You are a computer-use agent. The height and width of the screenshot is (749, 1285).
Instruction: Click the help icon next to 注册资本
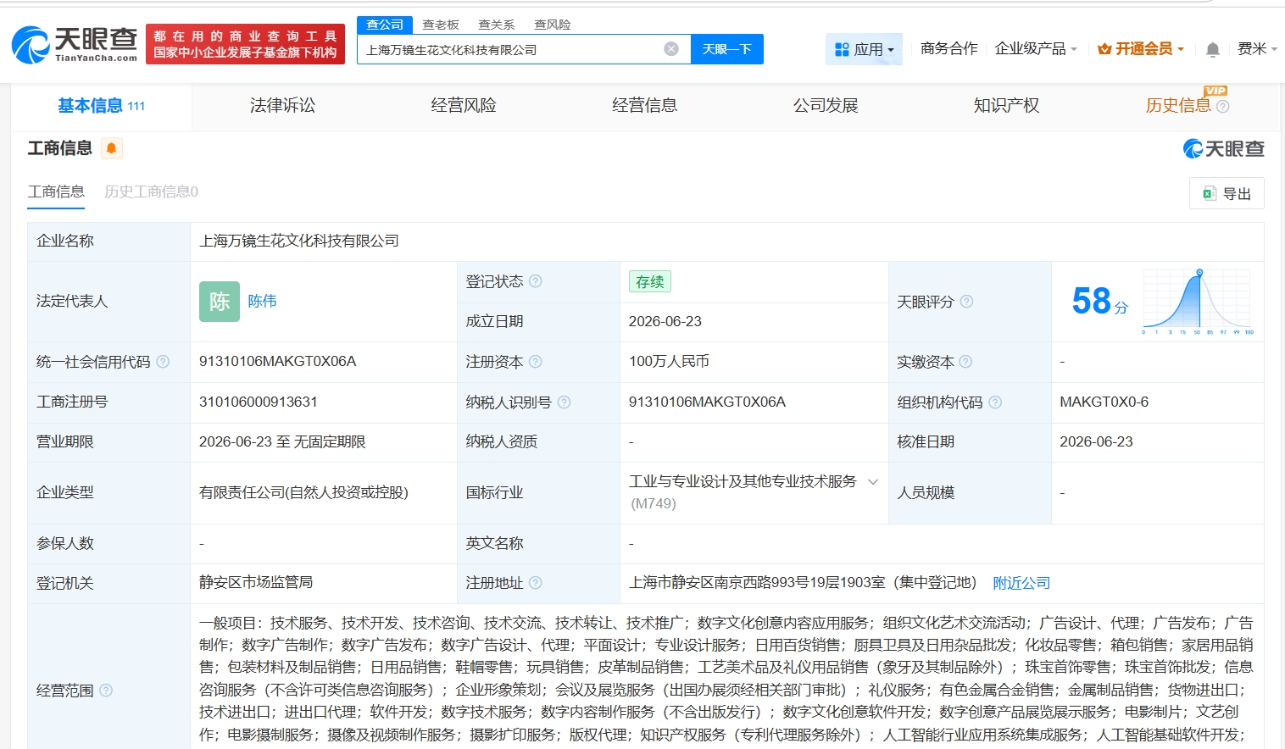click(536, 362)
